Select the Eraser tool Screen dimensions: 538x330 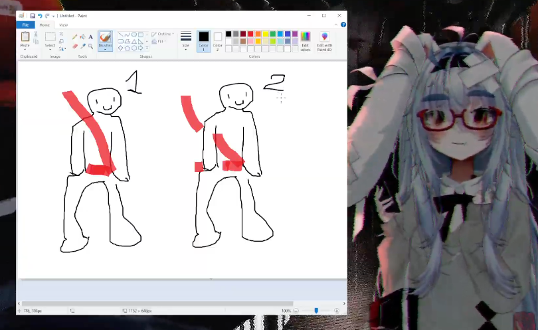pos(74,46)
